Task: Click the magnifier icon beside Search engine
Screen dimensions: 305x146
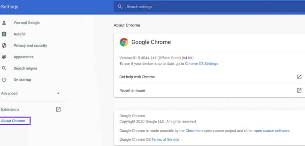Action: 4,68
